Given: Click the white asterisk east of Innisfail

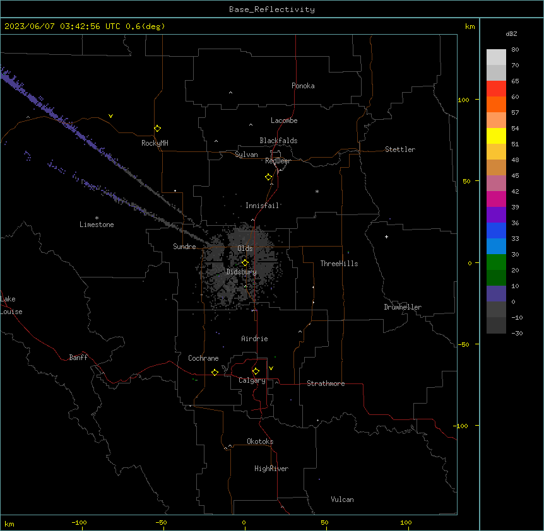Looking at the screenshot, I should point(317,191).
